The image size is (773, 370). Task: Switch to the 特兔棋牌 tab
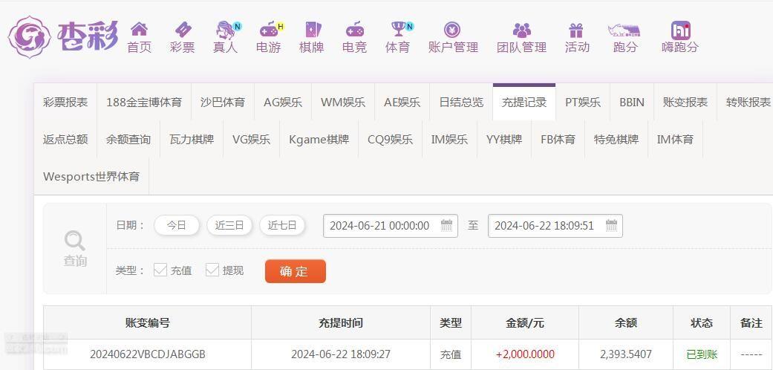coord(616,140)
